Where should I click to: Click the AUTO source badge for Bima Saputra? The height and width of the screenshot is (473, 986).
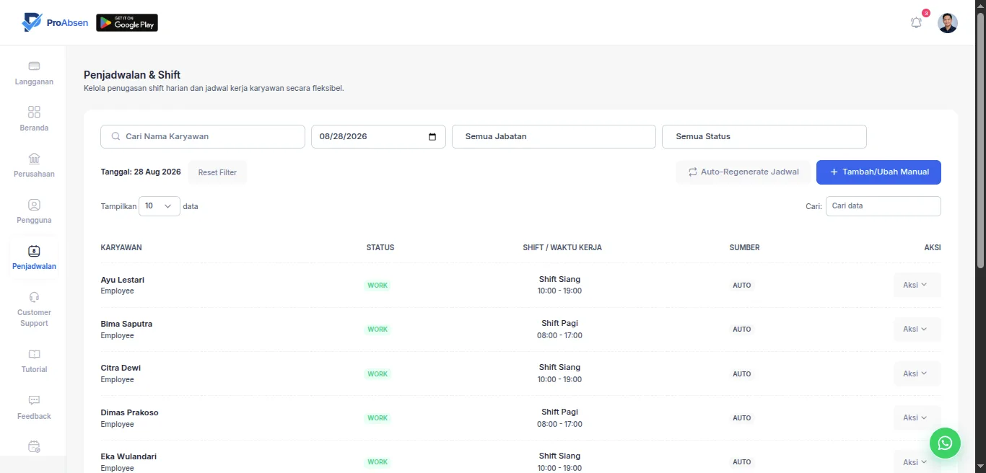point(742,330)
